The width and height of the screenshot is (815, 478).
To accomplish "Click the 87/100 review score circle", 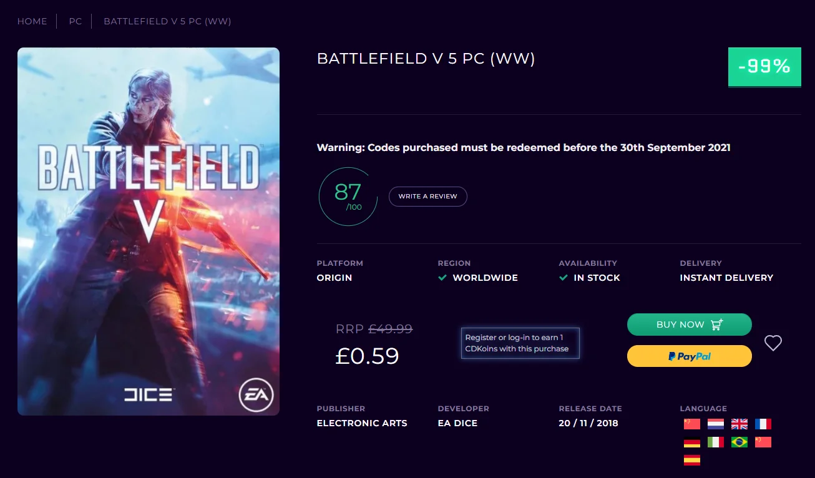I will (x=348, y=197).
